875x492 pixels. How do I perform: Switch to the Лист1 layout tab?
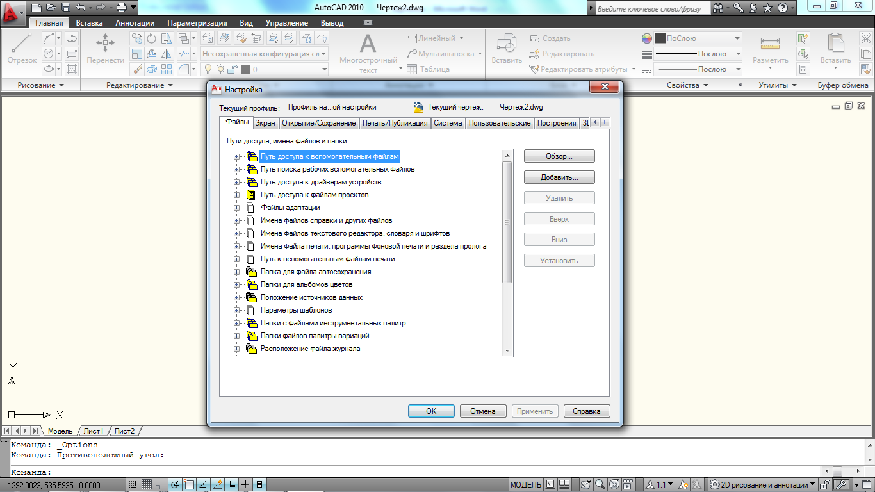pos(94,431)
